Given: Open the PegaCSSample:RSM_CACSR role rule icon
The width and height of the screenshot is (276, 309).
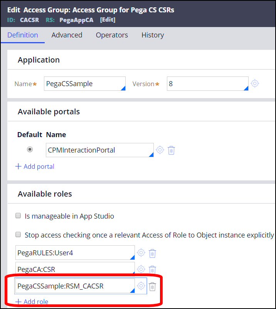Looking at the screenshot, I should pos(141,286).
